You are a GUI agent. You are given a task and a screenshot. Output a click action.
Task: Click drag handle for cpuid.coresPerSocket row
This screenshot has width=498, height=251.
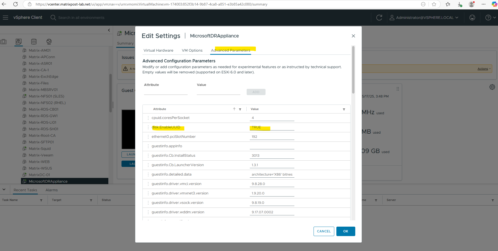[148, 118]
